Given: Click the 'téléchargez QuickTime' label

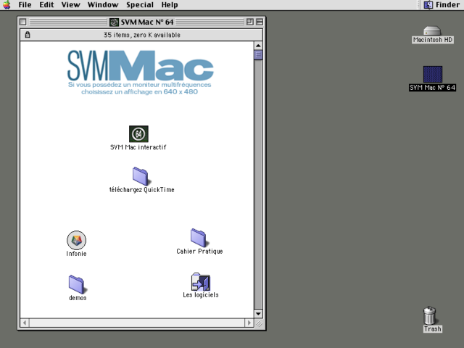Looking at the screenshot, I should tap(142, 190).
